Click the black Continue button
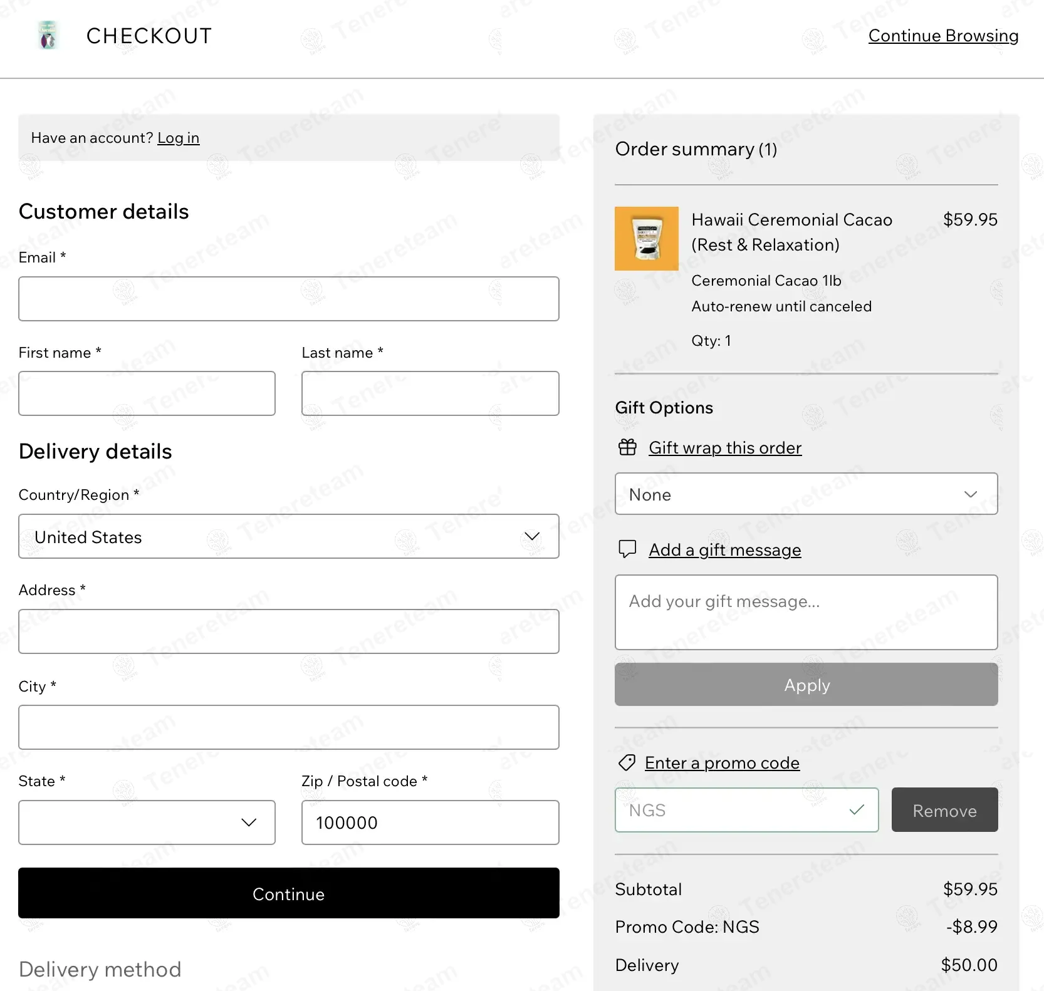Image resolution: width=1044 pixels, height=991 pixels. [x=289, y=893]
